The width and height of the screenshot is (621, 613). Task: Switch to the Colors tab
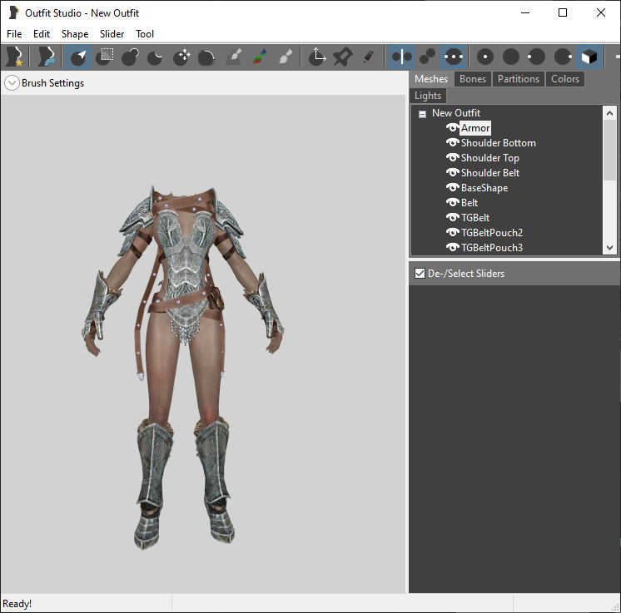pos(565,79)
